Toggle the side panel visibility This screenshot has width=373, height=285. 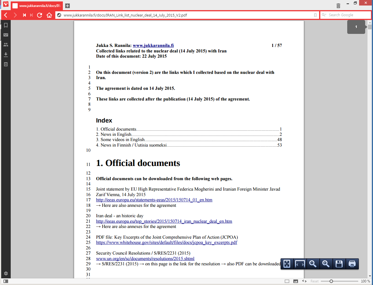pos(6,281)
